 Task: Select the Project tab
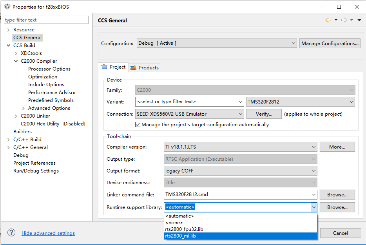pos(114,67)
